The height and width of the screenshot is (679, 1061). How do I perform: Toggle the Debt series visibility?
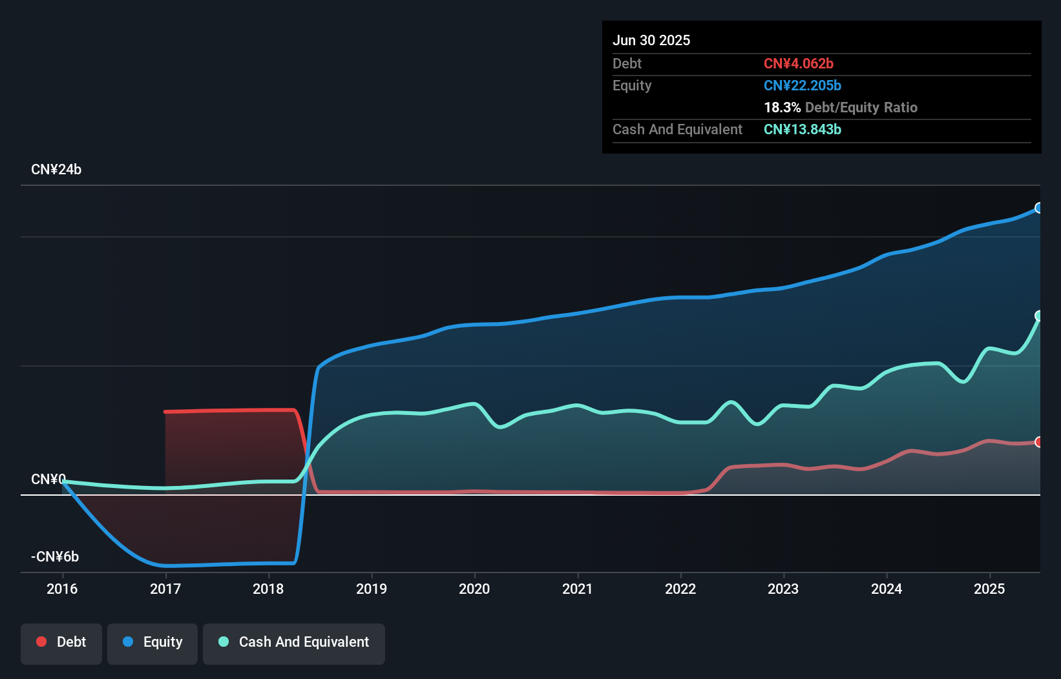point(61,642)
